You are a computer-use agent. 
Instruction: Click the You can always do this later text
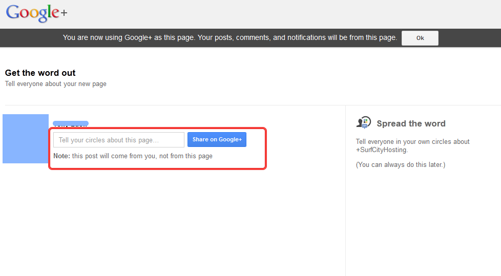(x=401, y=165)
